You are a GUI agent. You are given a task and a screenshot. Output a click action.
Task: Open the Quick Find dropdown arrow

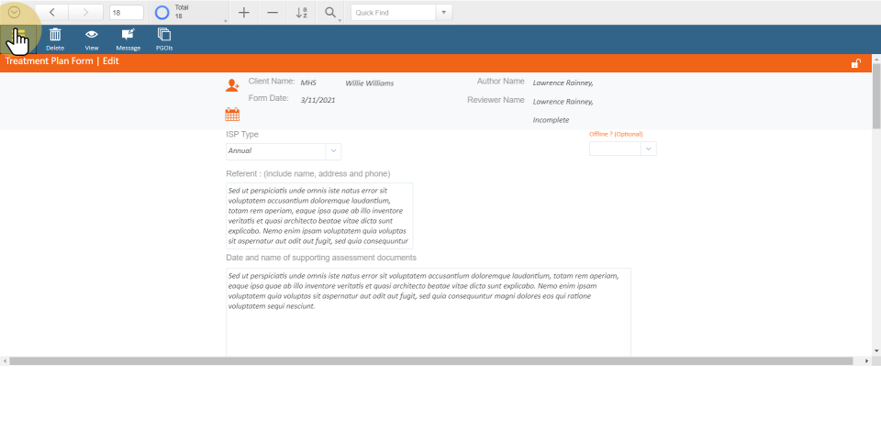coord(444,13)
